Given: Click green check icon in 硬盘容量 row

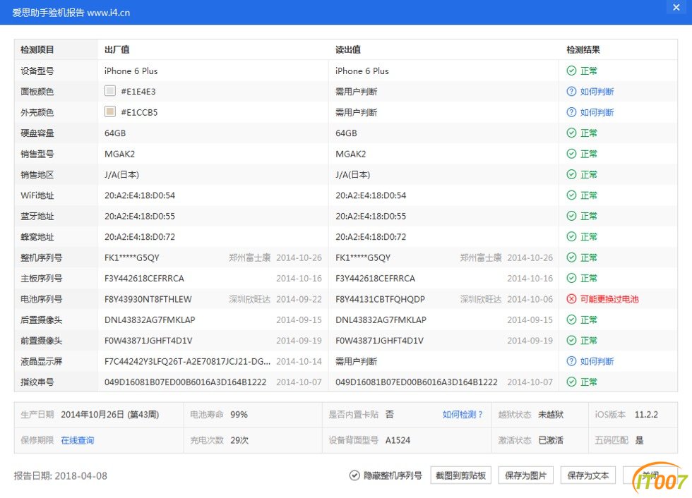Looking at the screenshot, I should 571,133.
